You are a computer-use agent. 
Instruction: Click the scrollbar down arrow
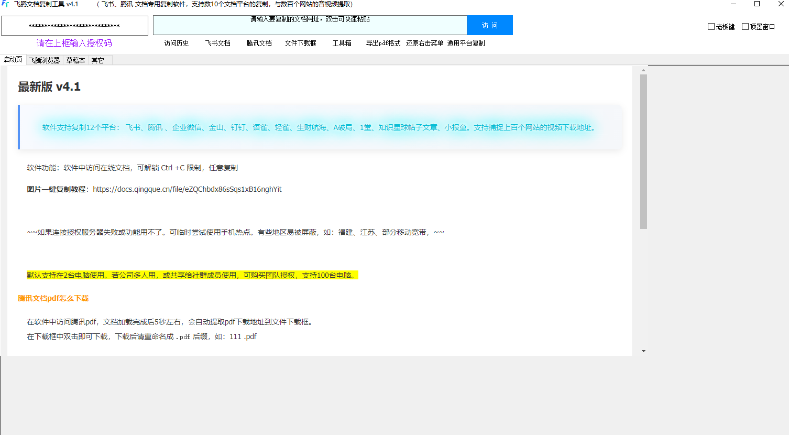(x=643, y=350)
